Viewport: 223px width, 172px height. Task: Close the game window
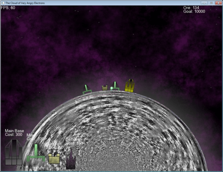pos(219,3)
